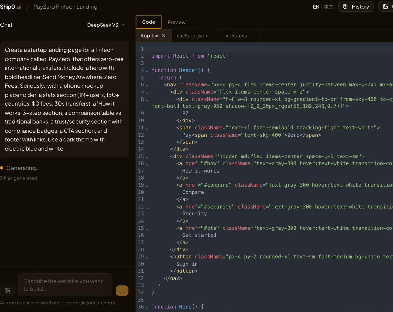Viewport: 393px width, 312px height.
Task: Open the DeepSeek V3 model dropdown
Action: [106, 25]
